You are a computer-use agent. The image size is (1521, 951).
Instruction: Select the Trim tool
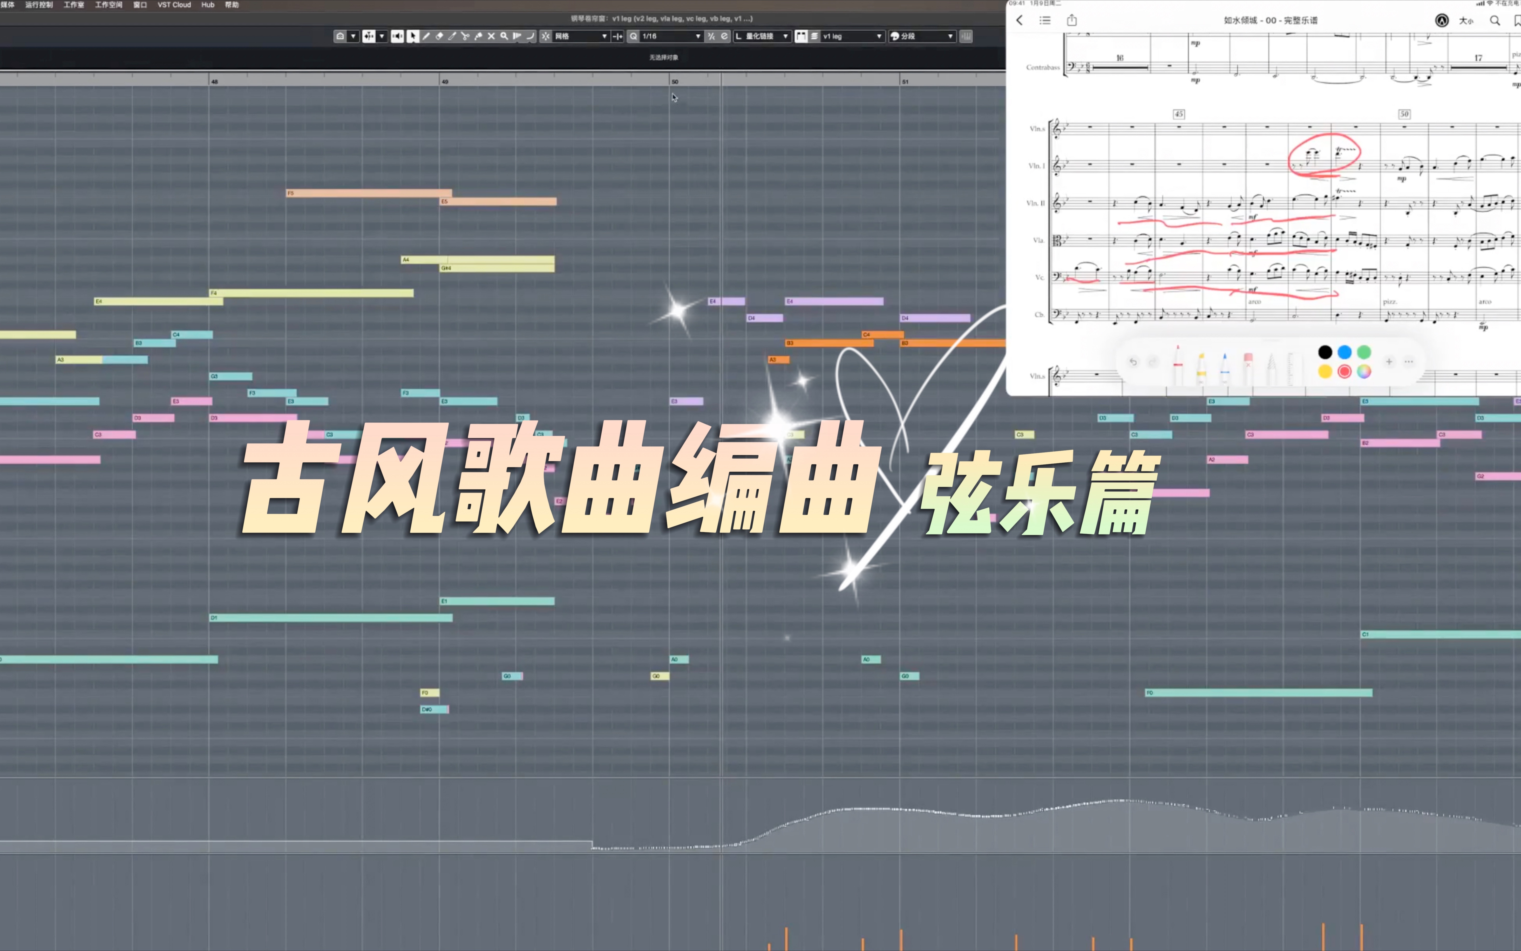coord(452,37)
